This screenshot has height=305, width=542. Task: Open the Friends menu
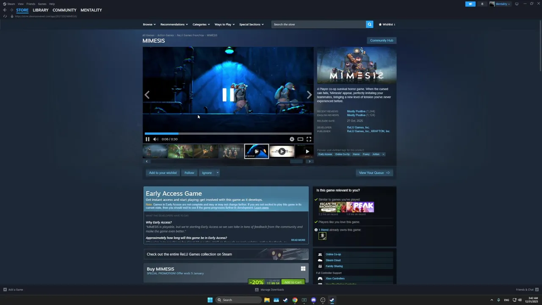tap(31, 4)
